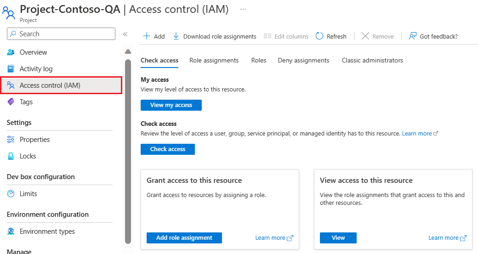Screen dimensions: 478x254
Task: Click the sidebar scroll up arrow
Action: 128,51
